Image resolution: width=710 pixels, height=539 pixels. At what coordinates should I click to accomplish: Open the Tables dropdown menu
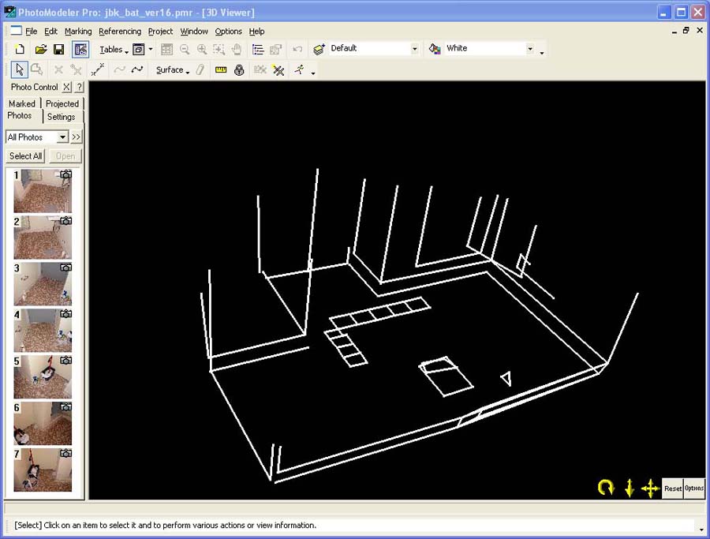114,50
